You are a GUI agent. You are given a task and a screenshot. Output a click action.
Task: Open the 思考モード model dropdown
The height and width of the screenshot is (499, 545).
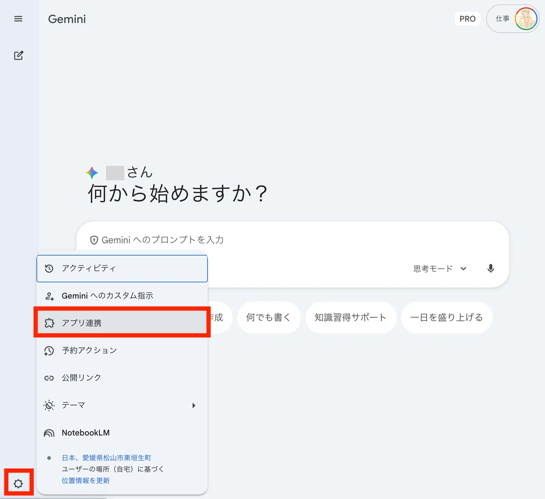point(440,269)
